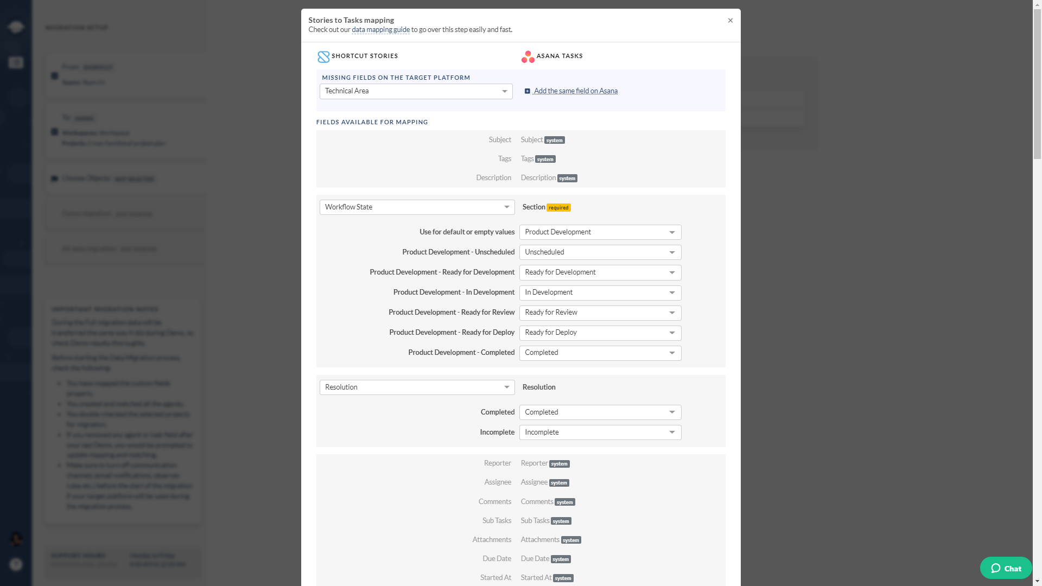Viewport: 1042px width, 586px height.
Task: Open Product Development - Completed mapping dropdown
Action: (x=600, y=353)
